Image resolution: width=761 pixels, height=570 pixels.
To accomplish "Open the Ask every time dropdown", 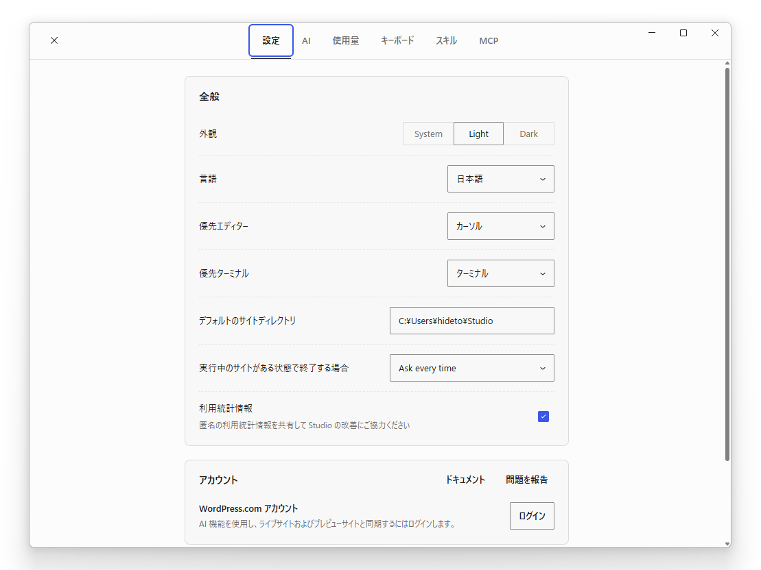I will [471, 369].
